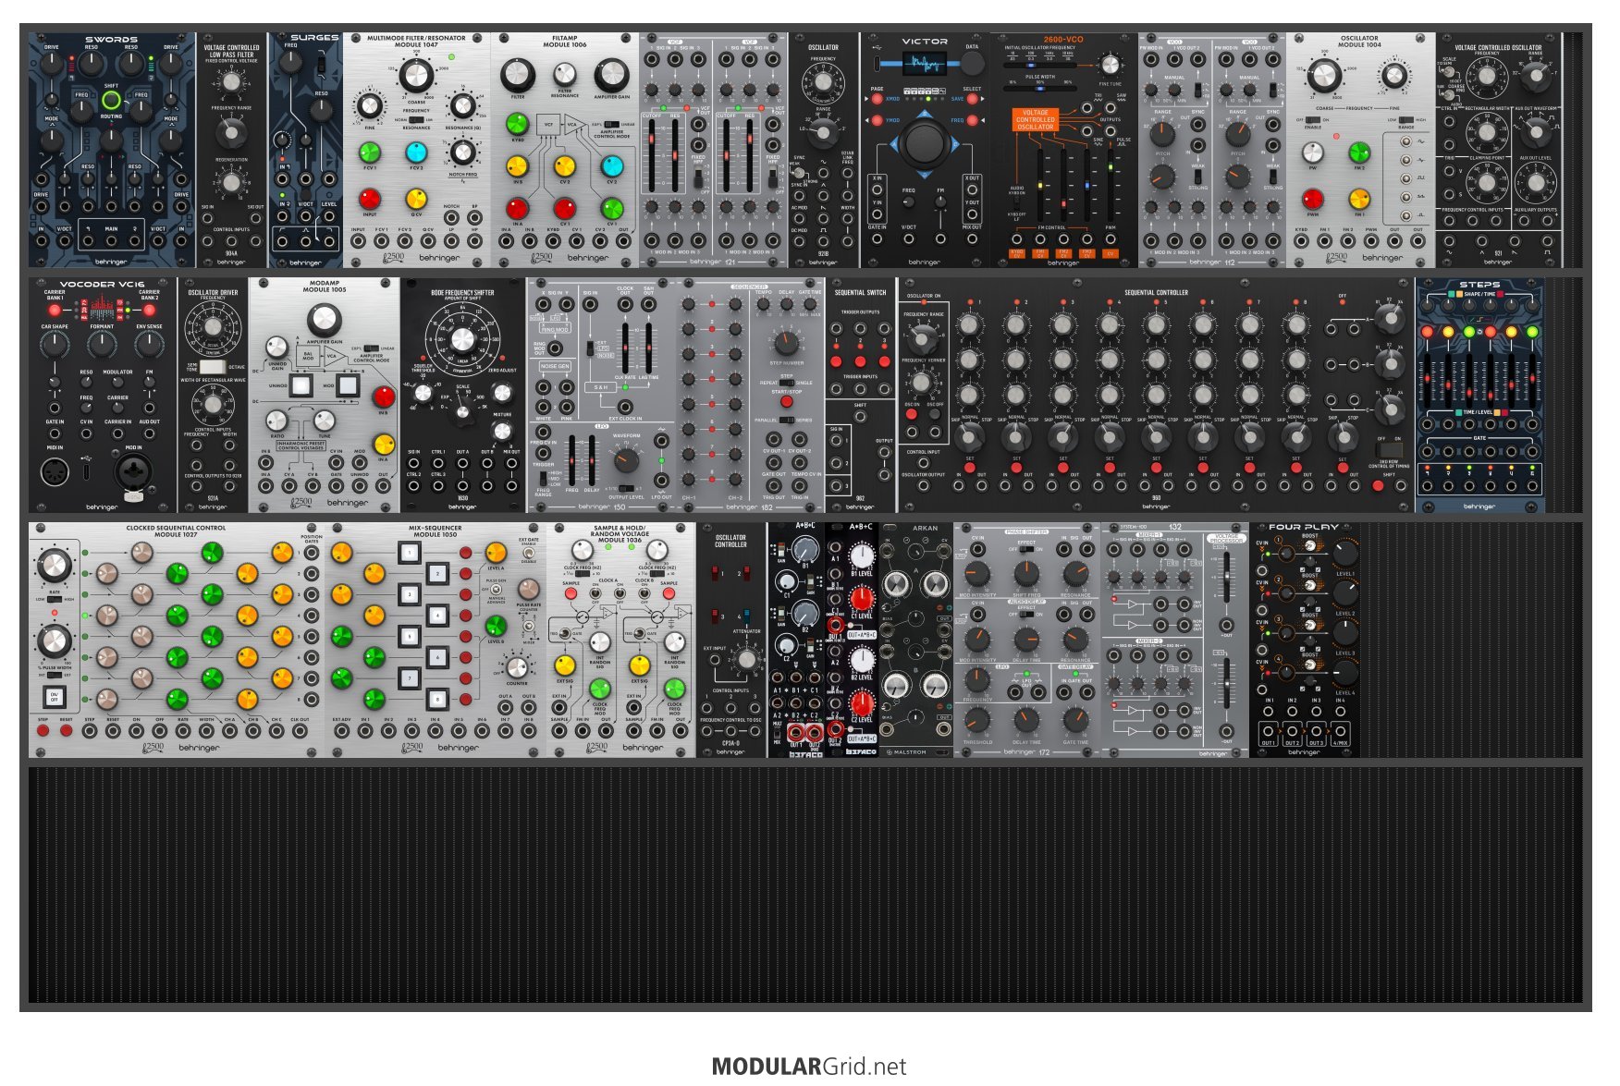Click the Counter knob on Mix-Sequencer 1050

coord(517,667)
